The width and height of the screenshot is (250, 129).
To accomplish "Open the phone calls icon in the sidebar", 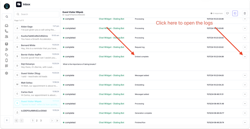I will 6,31.
